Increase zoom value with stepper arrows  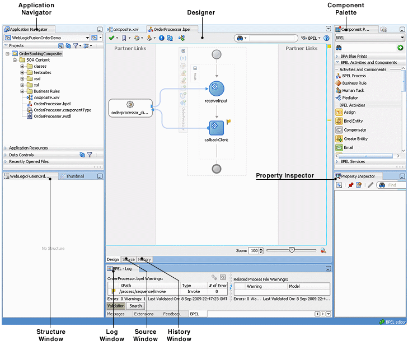point(261,249)
